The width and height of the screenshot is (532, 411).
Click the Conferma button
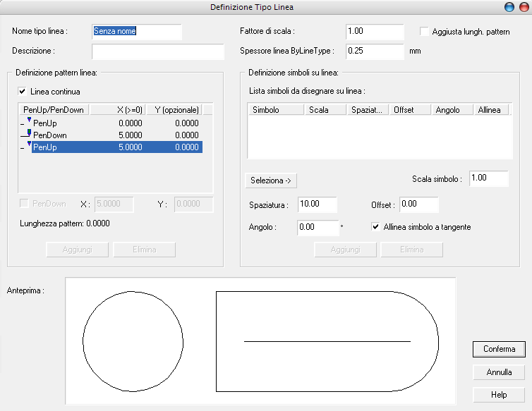499,349
